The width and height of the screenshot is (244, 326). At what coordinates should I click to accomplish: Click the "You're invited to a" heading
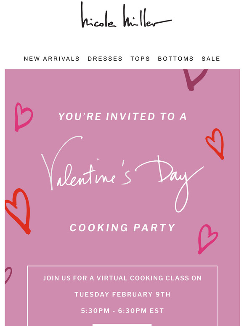[x=122, y=116]
